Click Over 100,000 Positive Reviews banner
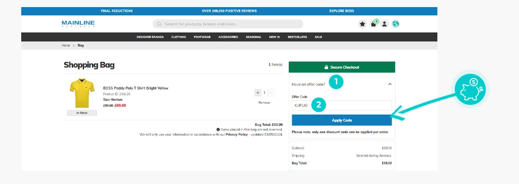The height and width of the screenshot is (184, 519). point(229,11)
